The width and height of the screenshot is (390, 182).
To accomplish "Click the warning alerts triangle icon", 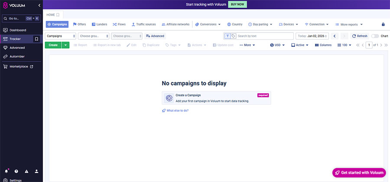I will tap(26, 171).
